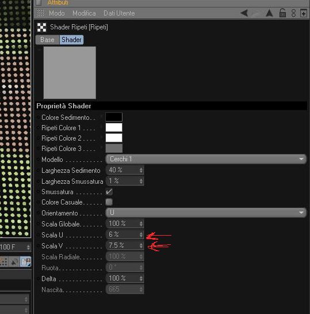
Task: Click the 'Larghezza Sedimento' label
Action: point(71,171)
